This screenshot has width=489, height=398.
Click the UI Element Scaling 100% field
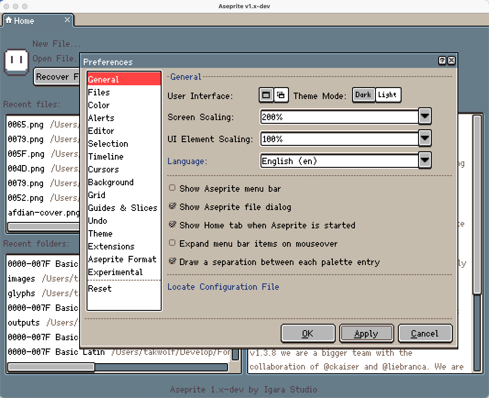pyautogui.click(x=339, y=139)
